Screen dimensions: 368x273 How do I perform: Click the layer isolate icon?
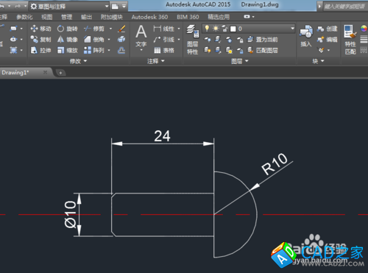[218, 40]
